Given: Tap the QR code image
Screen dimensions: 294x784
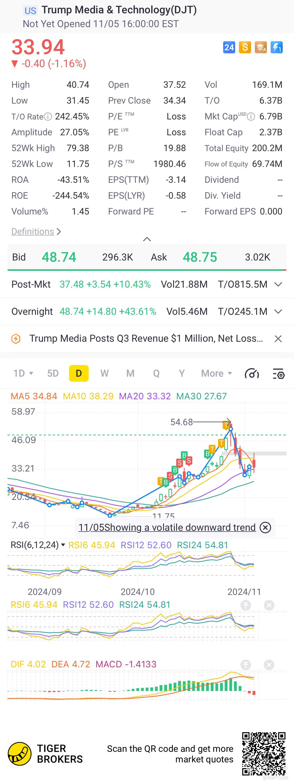Looking at the screenshot, I should point(264,754).
